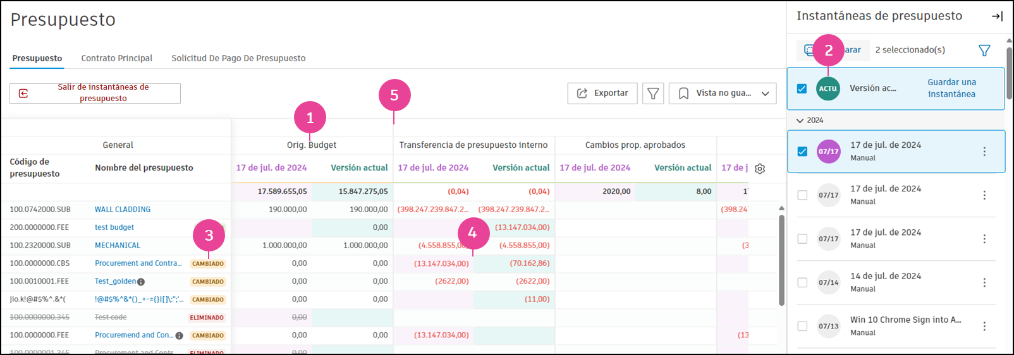Click the 2020,00 approved changes total
Image resolution: width=1014 pixels, height=355 pixels.
click(616, 191)
